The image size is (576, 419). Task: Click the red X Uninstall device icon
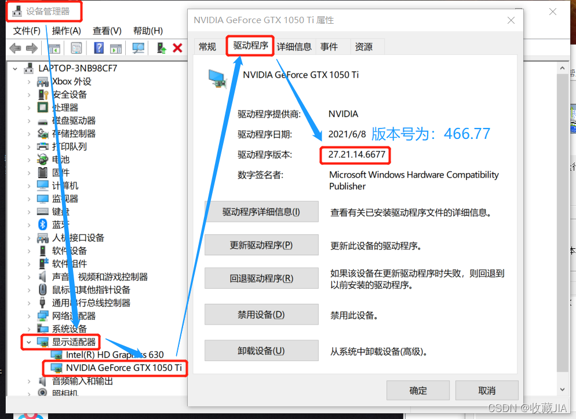point(177,48)
